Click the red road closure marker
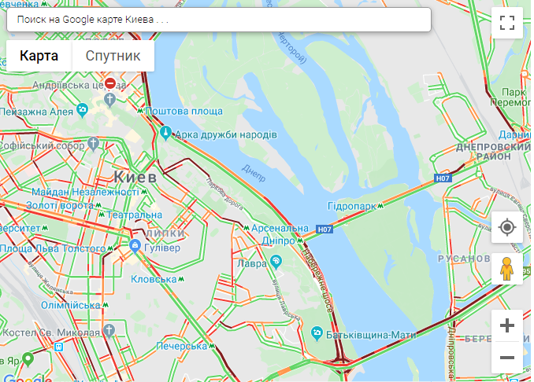534x382 pixels. (x=110, y=83)
